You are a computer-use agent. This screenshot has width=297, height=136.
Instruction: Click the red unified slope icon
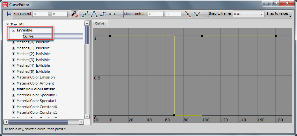(188, 14)
